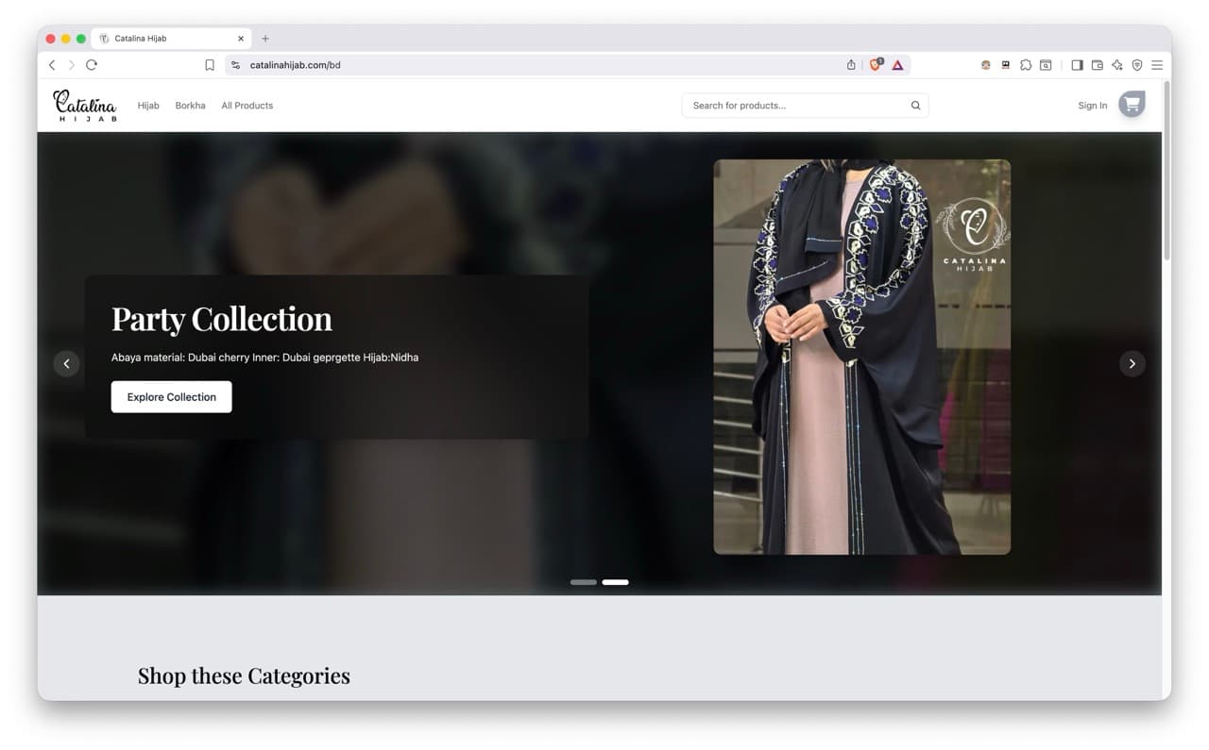
Task: Click the browser profile avatar
Action: 985,65
